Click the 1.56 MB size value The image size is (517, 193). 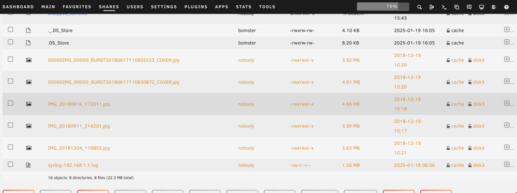tap(351, 165)
